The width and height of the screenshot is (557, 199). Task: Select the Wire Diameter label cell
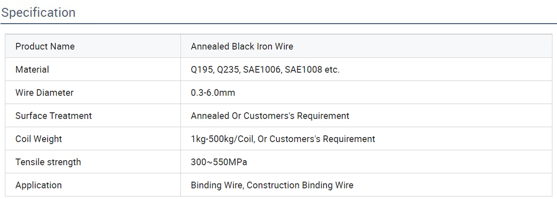[x=92, y=92]
